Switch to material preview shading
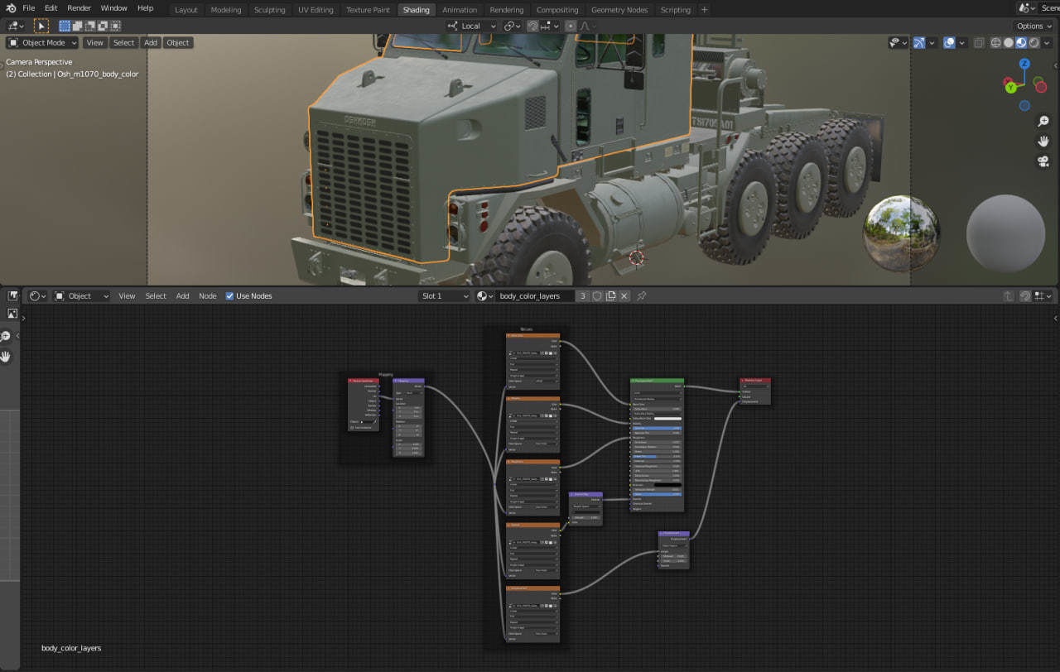1060x672 pixels. tap(1021, 42)
